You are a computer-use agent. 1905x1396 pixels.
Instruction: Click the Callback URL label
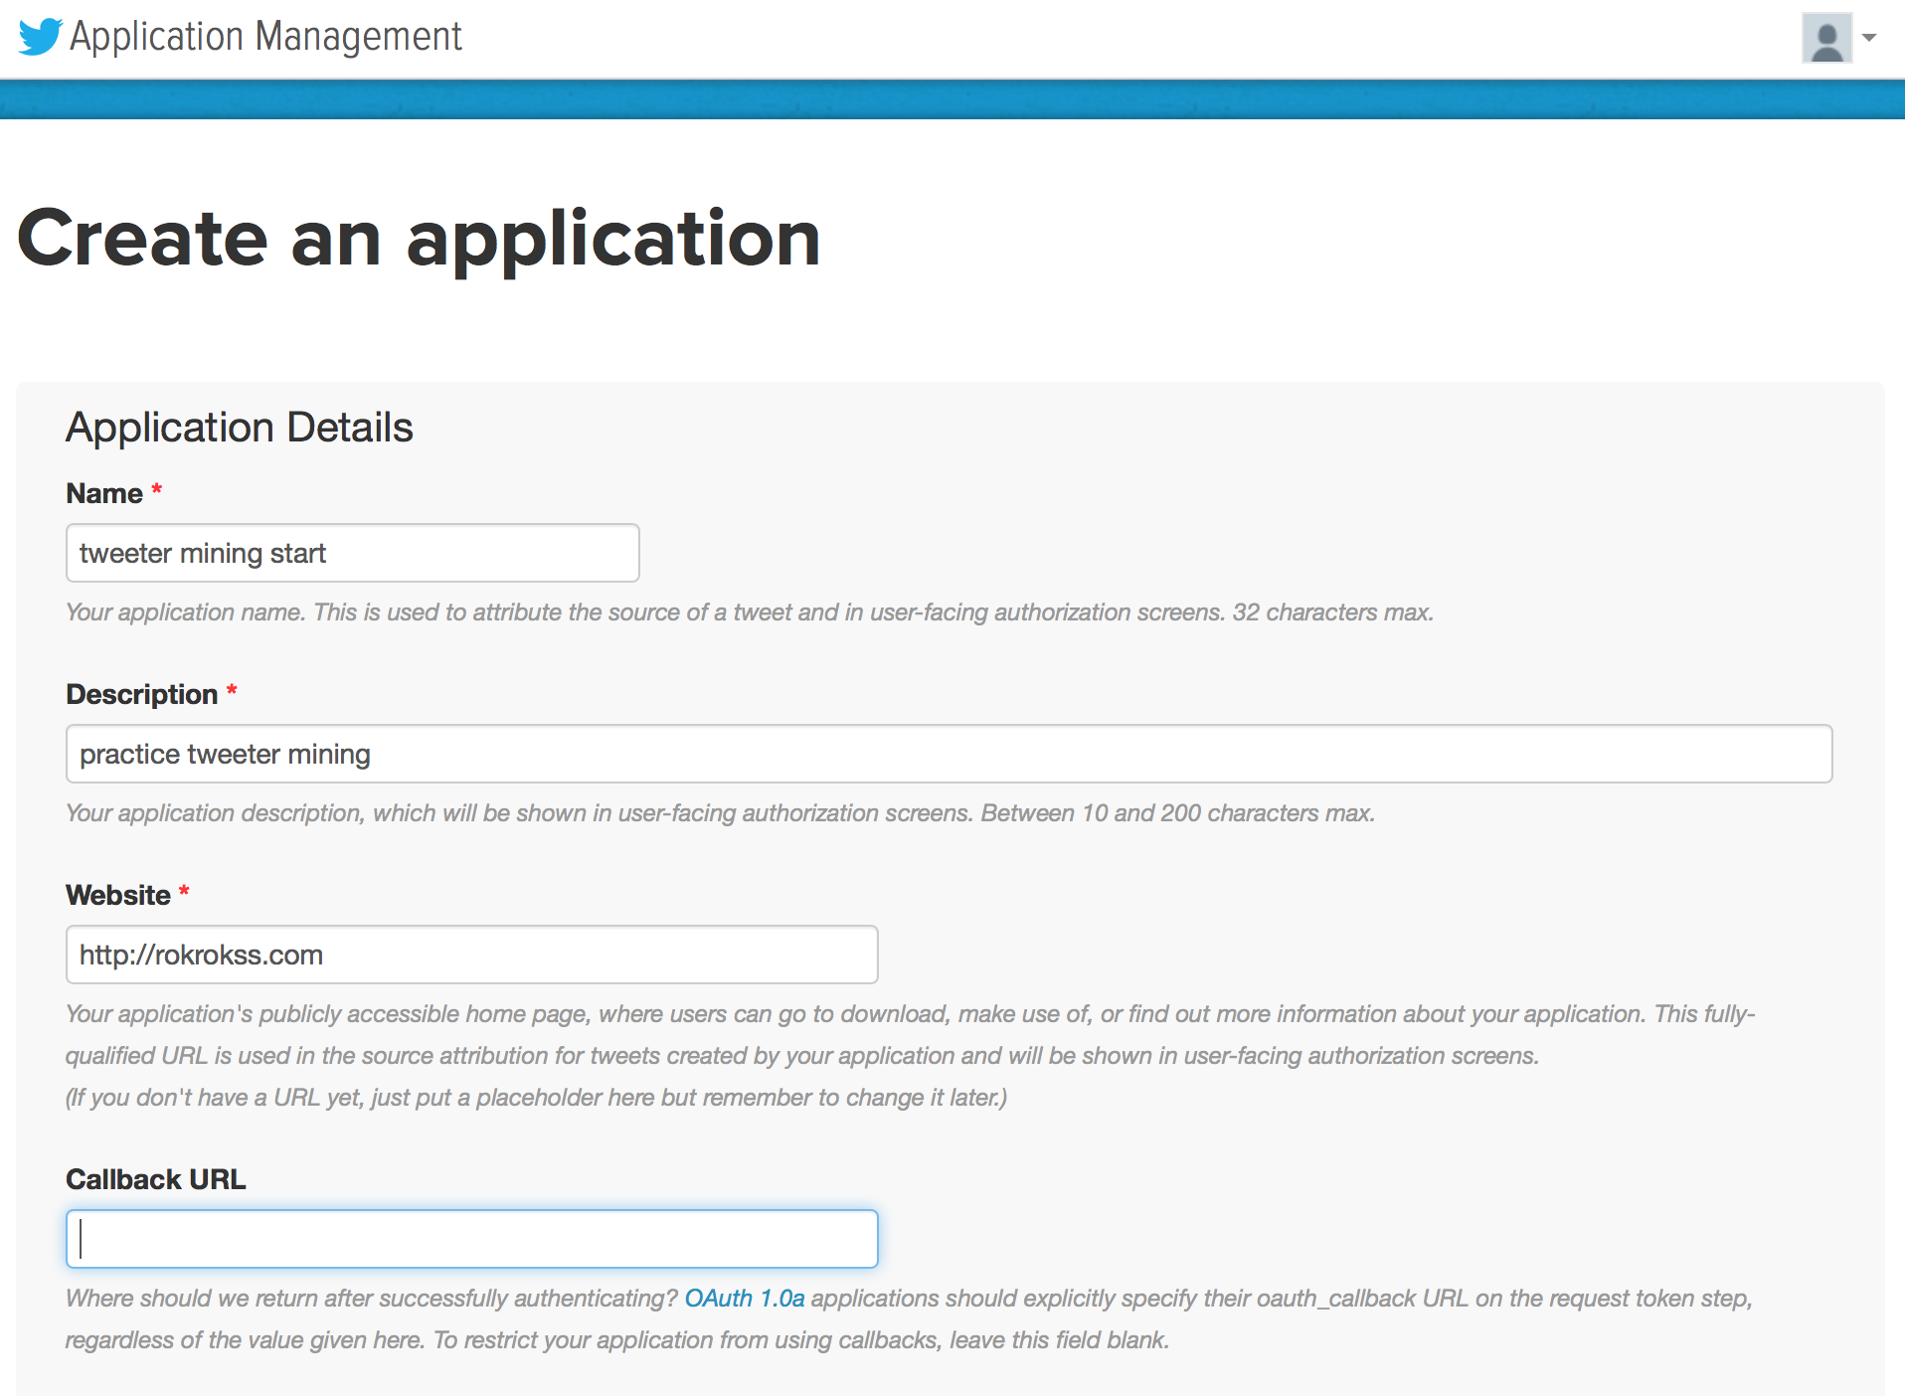point(156,1179)
